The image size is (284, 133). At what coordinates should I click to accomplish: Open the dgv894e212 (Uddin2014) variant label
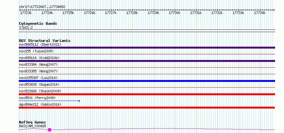pyautogui.click(x=40, y=104)
